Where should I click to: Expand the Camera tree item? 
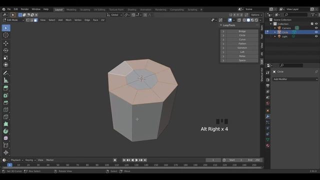(275, 28)
